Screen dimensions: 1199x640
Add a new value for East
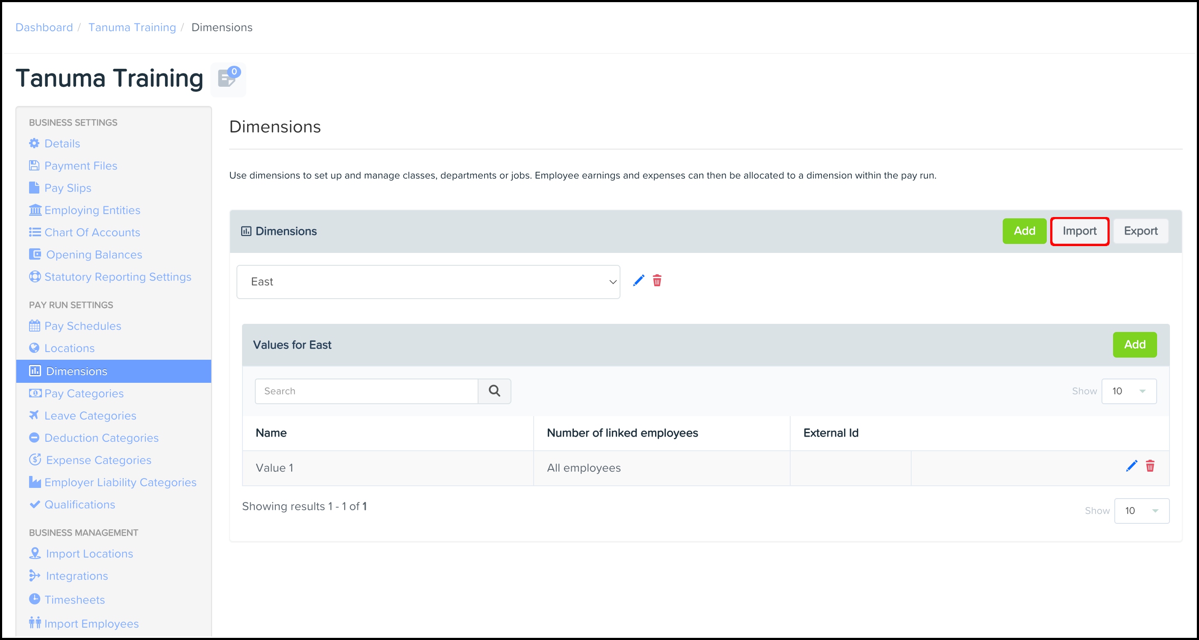pyautogui.click(x=1134, y=345)
